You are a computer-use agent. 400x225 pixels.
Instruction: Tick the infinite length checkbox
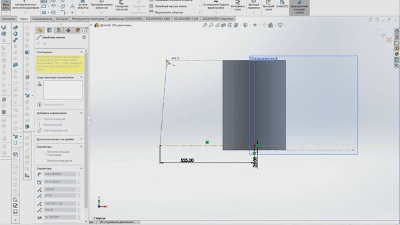(x=45, y=161)
